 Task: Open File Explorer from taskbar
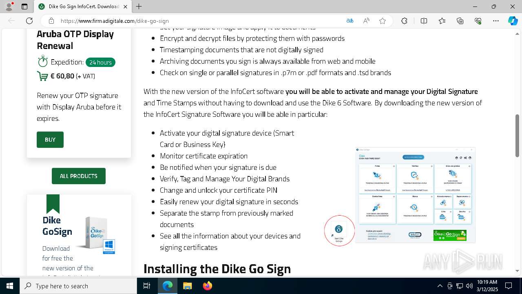pos(187,286)
